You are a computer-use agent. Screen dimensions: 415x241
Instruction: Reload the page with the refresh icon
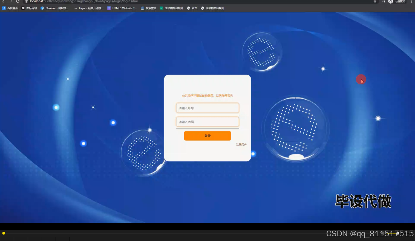(18, 1)
